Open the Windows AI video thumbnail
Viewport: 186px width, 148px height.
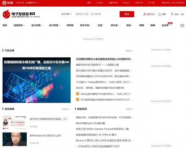[x=15, y=139]
